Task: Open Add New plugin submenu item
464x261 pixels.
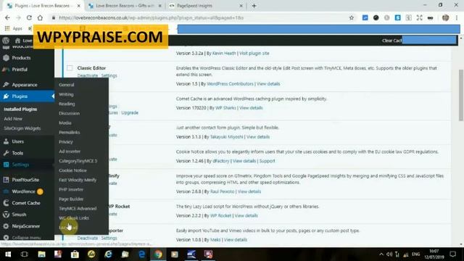Action: pyautogui.click(x=13, y=119)
